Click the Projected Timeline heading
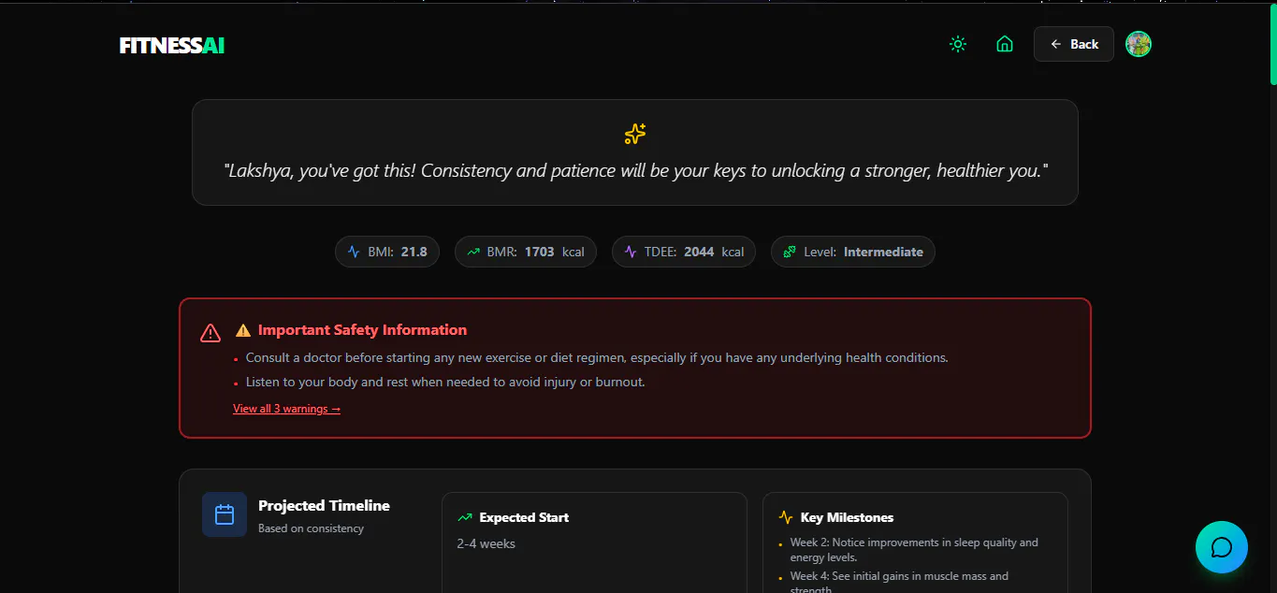 click(324, 506)
